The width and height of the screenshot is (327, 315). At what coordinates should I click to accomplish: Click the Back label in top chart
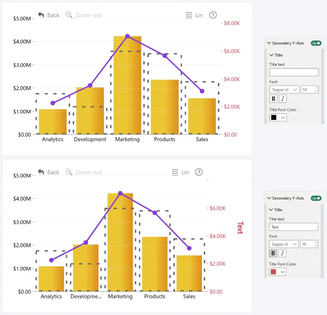pyautogui.click(x=53, y=15)
